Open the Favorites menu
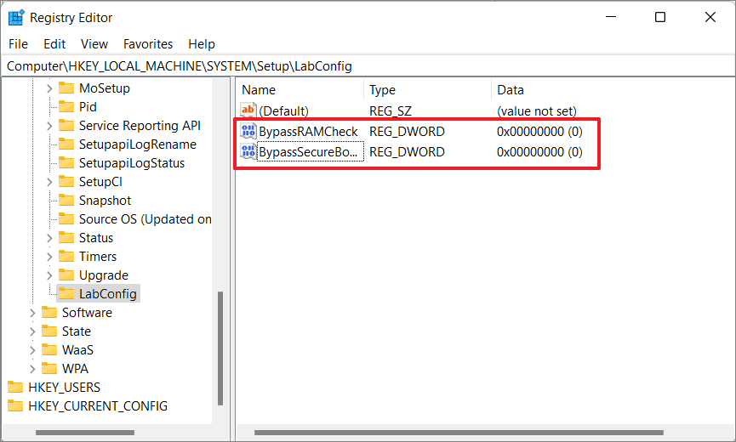 148,44
